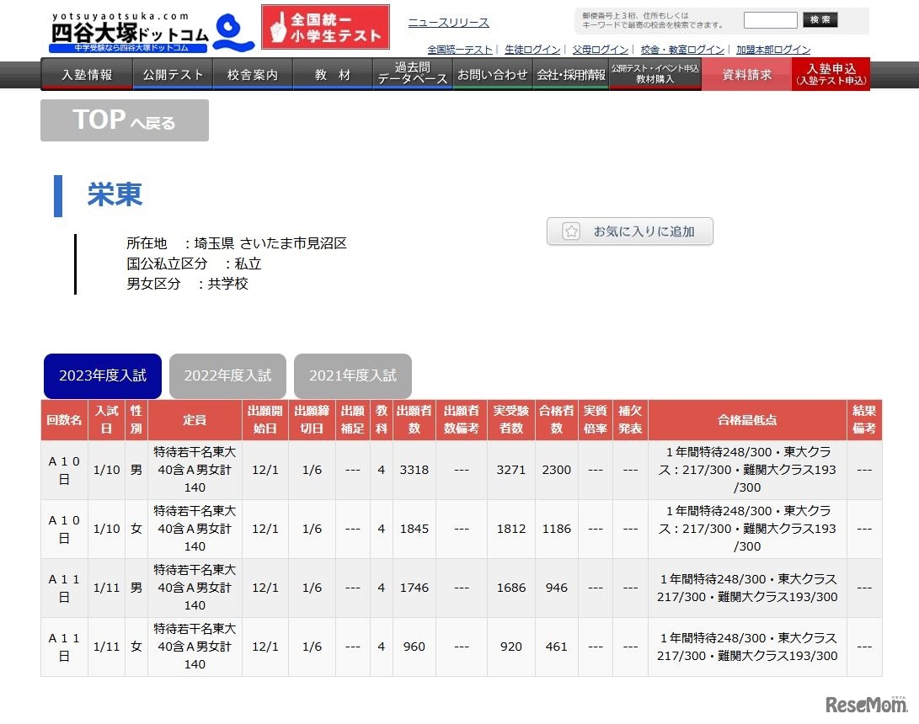Open the 生徒ログイン link
Viewport: 919px width, 724px height.
[x=532, y=50]
